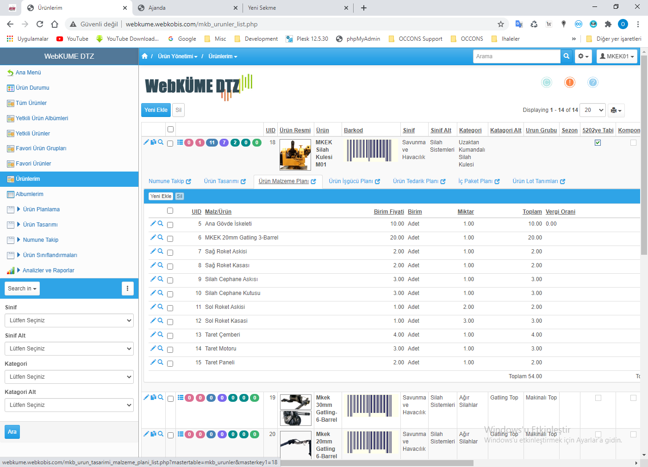Open the Kategori filter dropdown

point(69,377)
